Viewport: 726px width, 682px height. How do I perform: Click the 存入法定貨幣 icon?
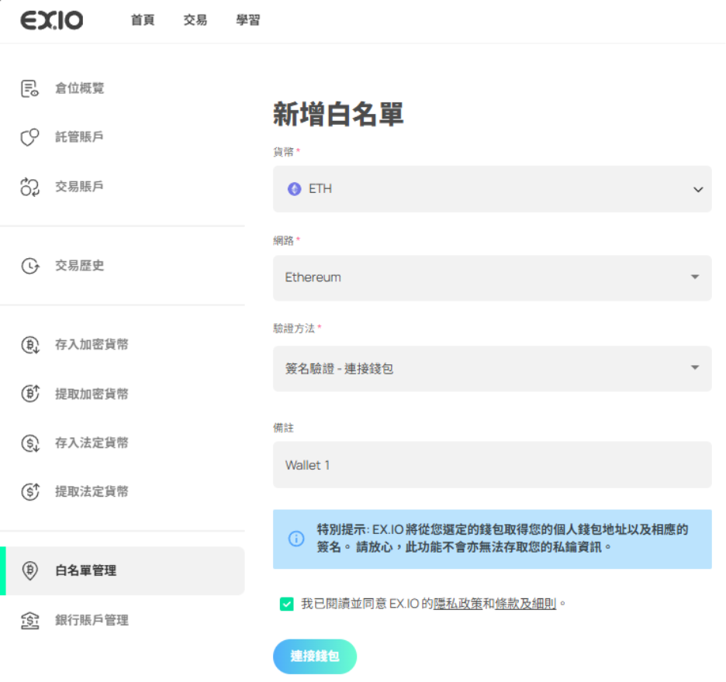pyautogui.click(x=29, y=443)
